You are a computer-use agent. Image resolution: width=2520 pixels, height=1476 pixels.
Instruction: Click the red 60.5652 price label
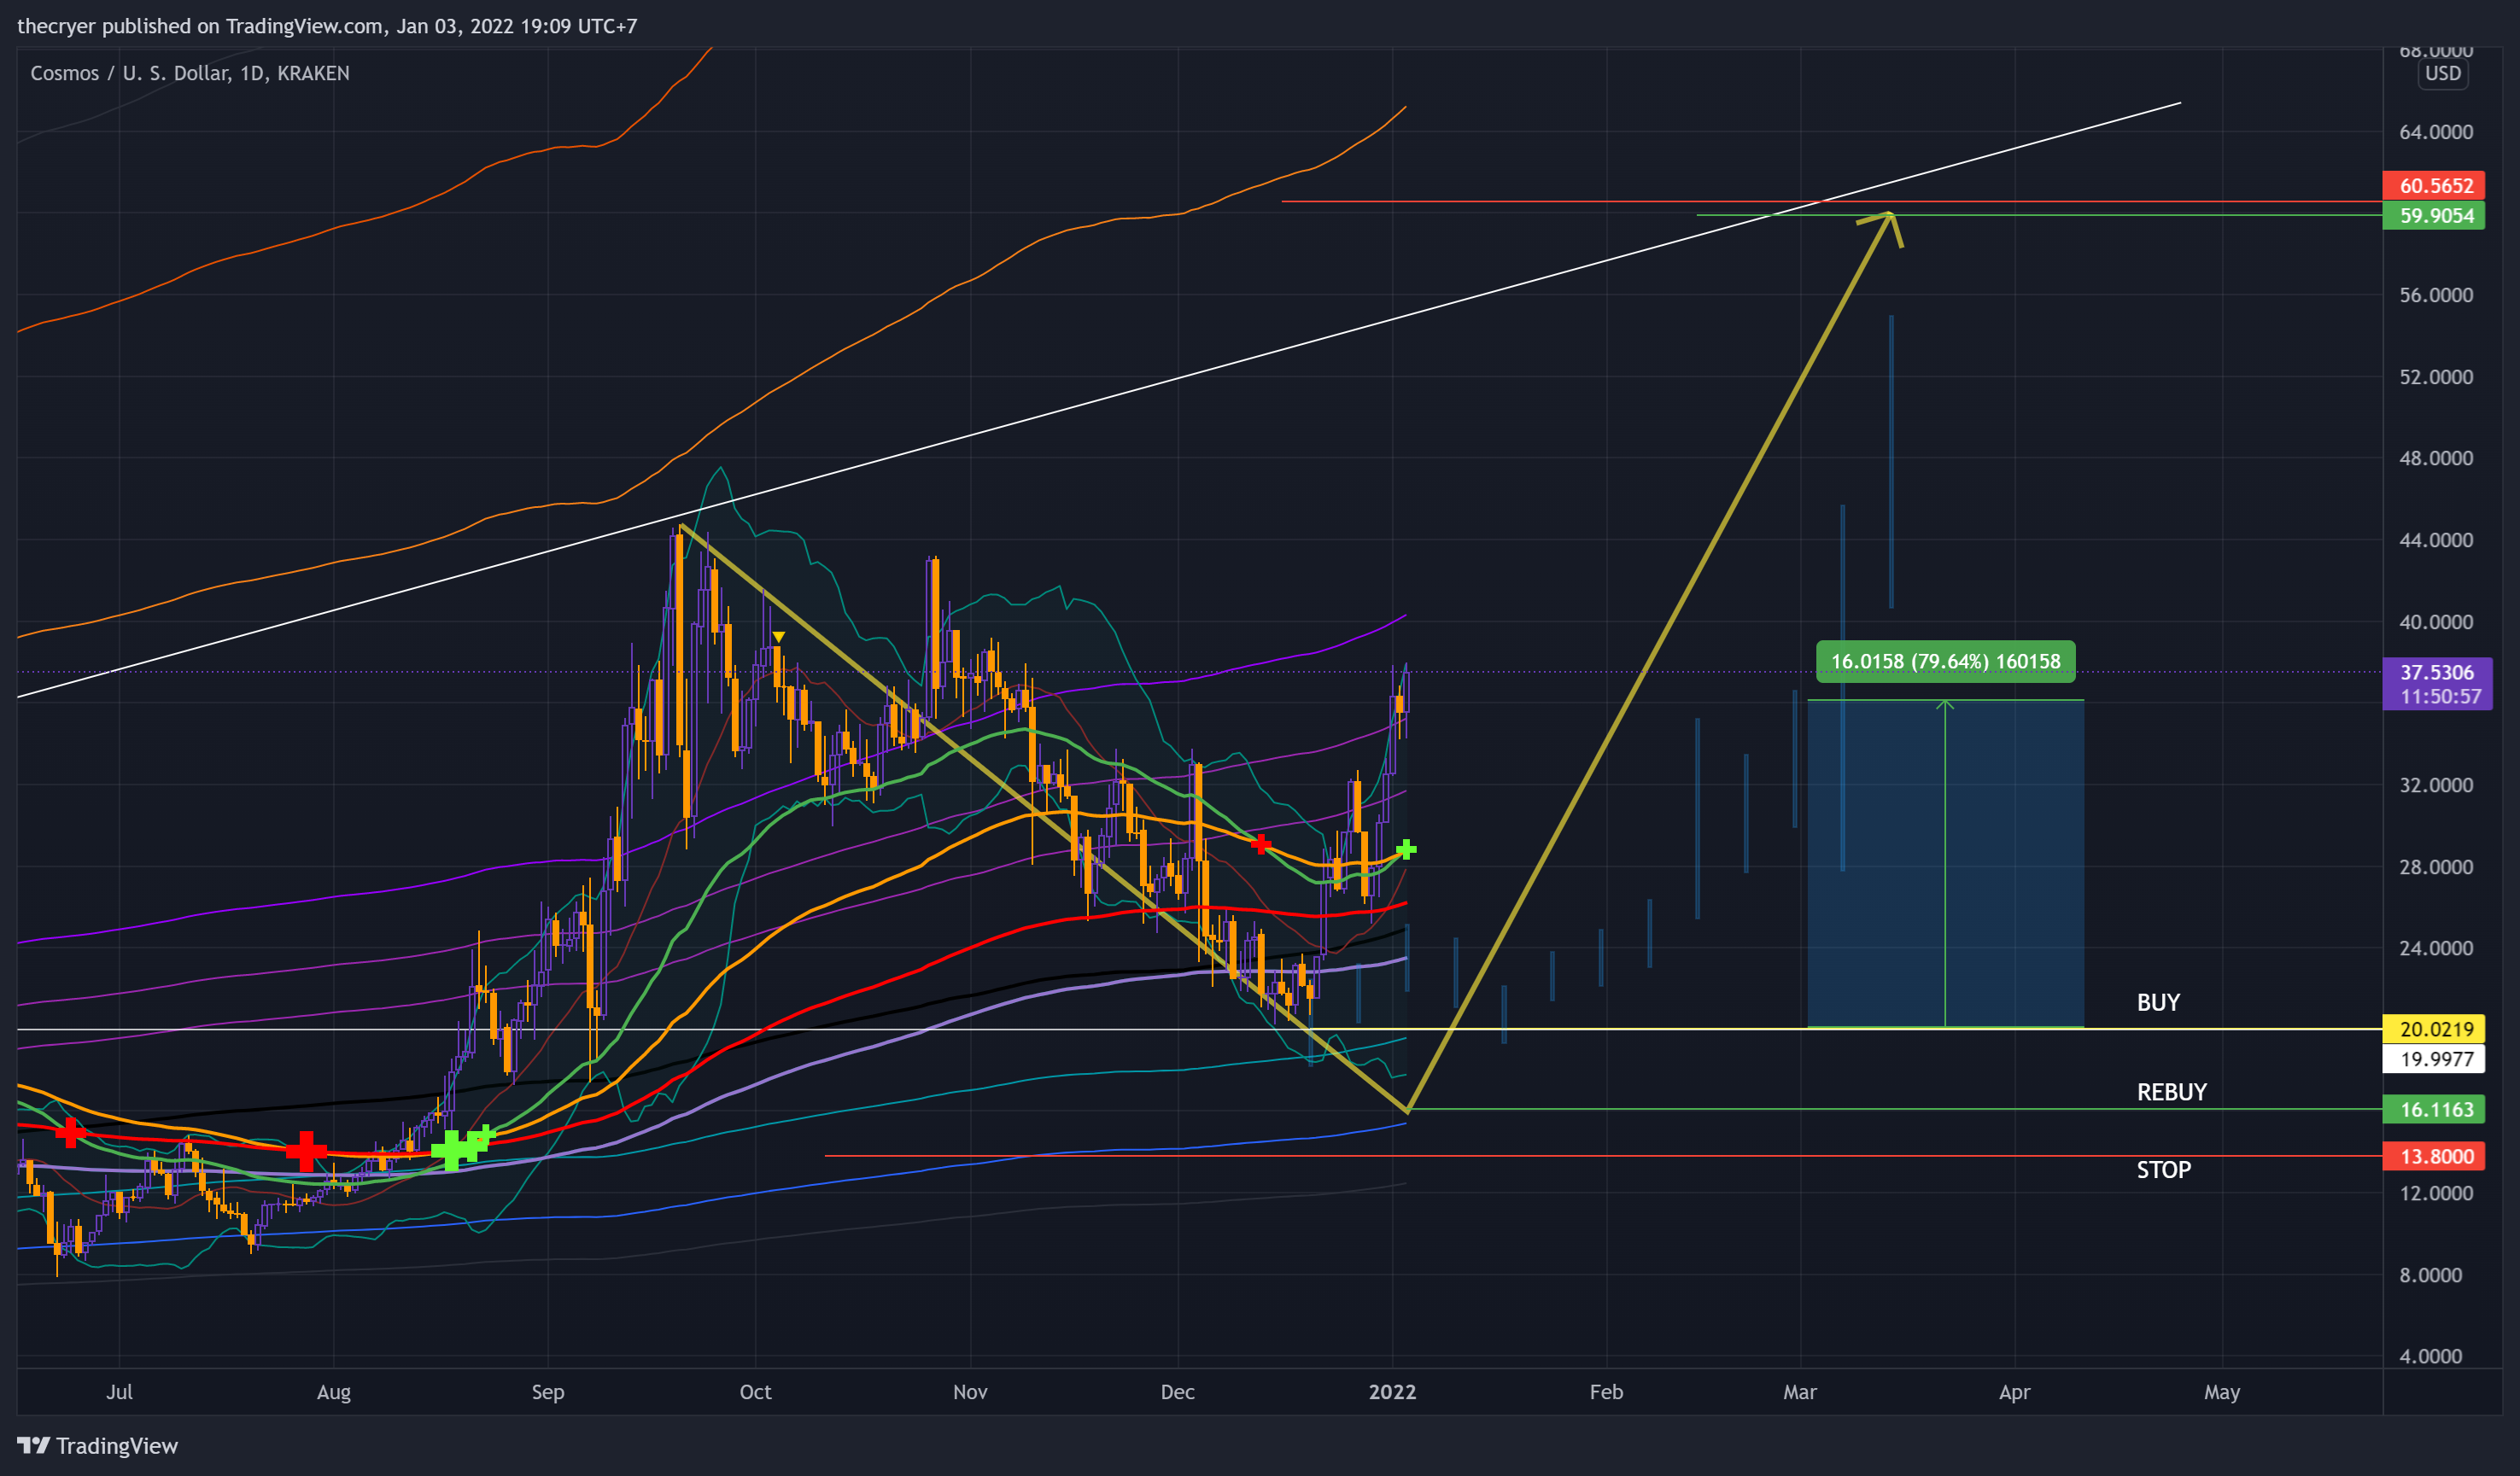click(2434, 185)
